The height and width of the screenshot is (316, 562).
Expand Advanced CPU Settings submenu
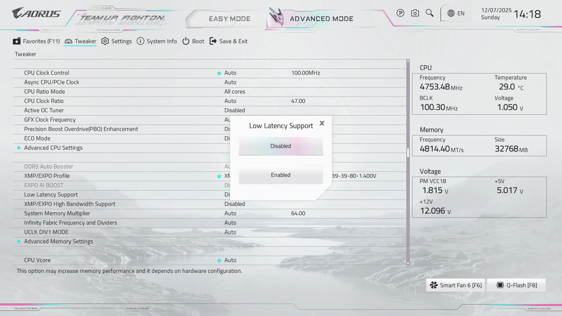click(53, 148)
